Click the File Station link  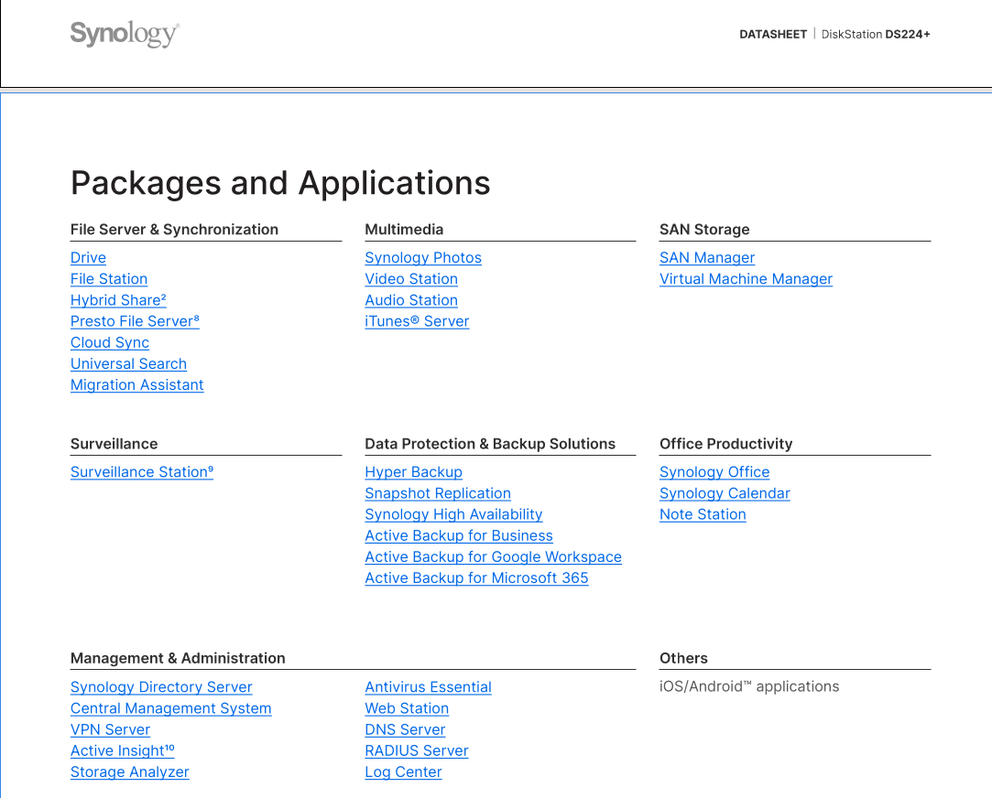tap(109, 278)
